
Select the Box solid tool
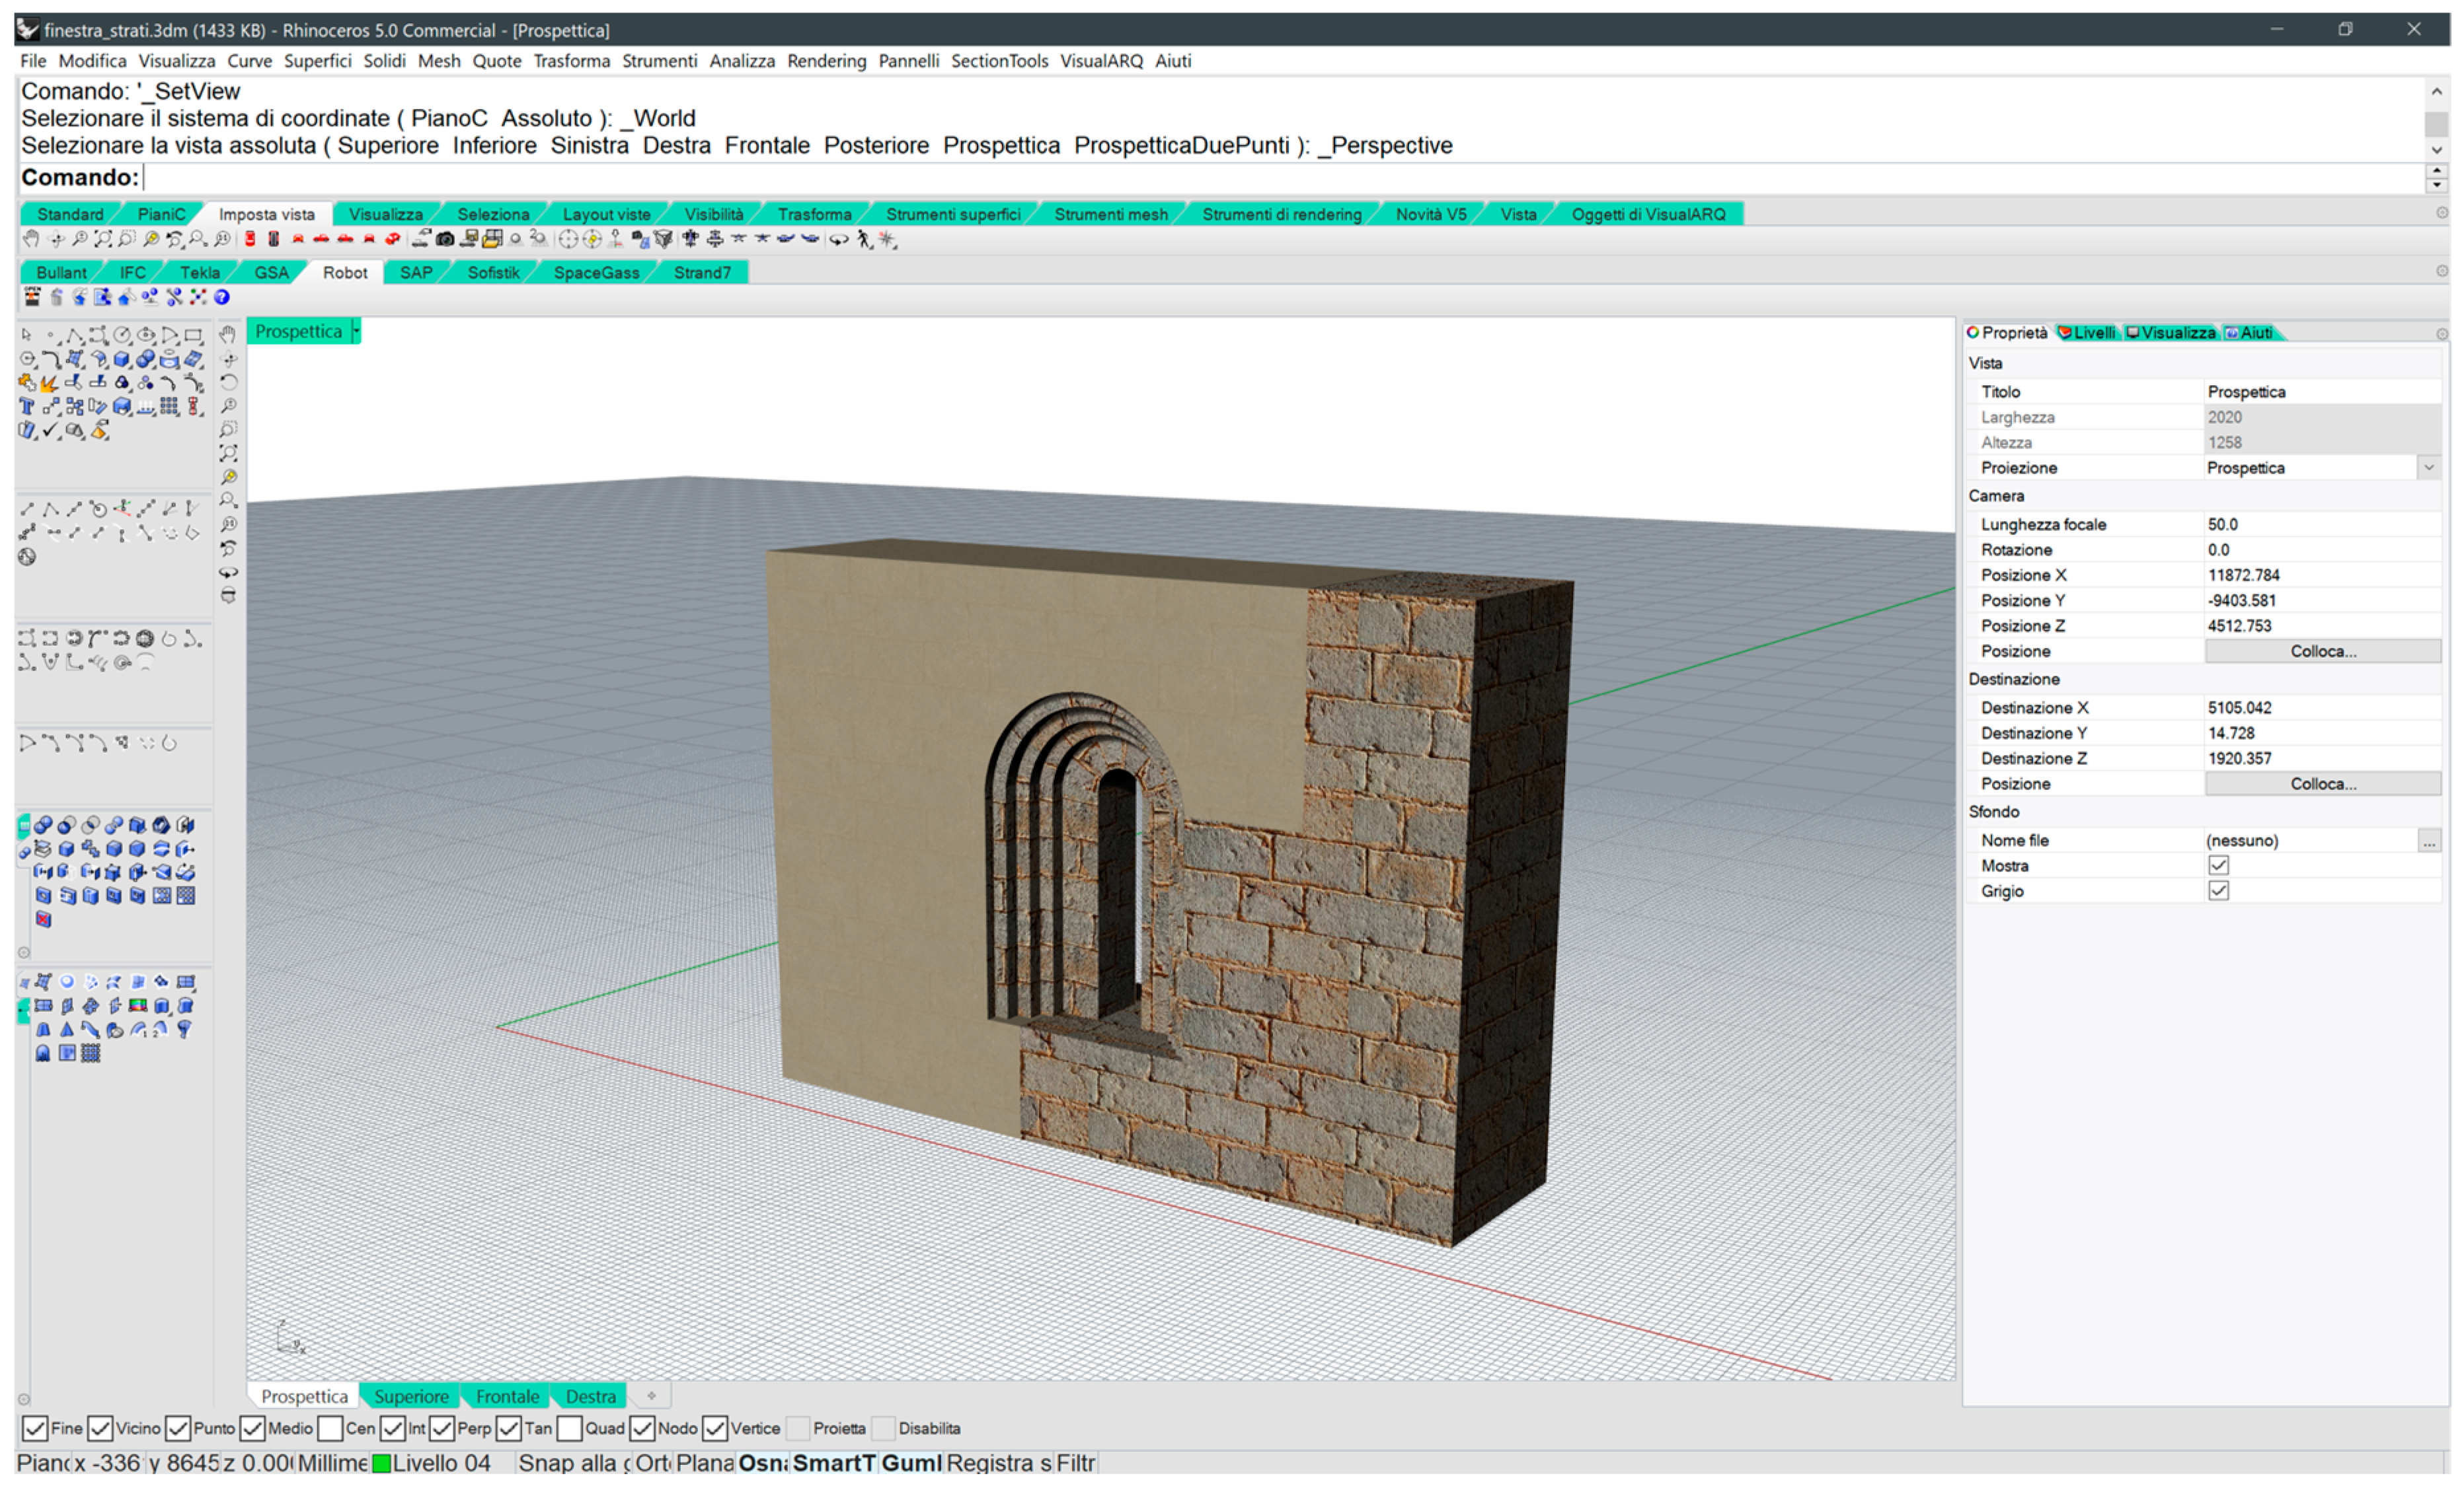122,359
